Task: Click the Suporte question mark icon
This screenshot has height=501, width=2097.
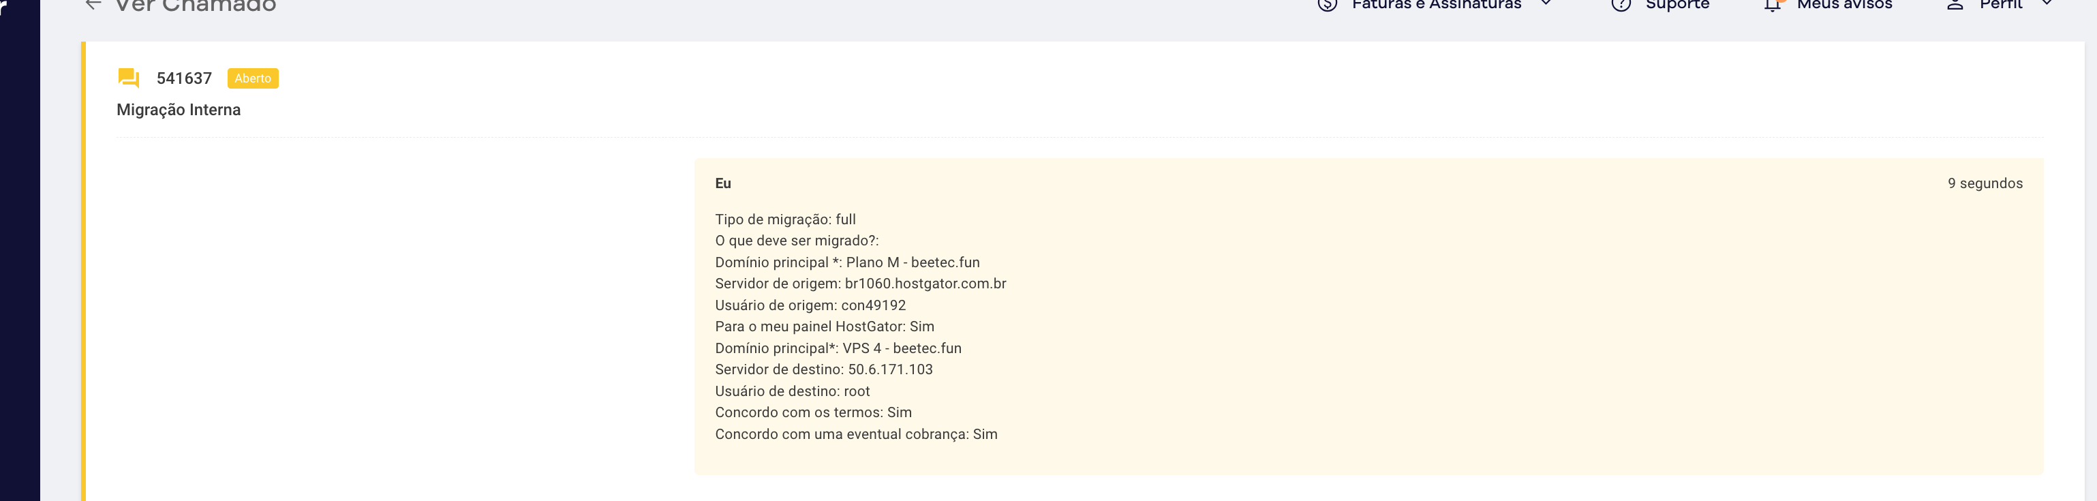Action: point(1621,5)
